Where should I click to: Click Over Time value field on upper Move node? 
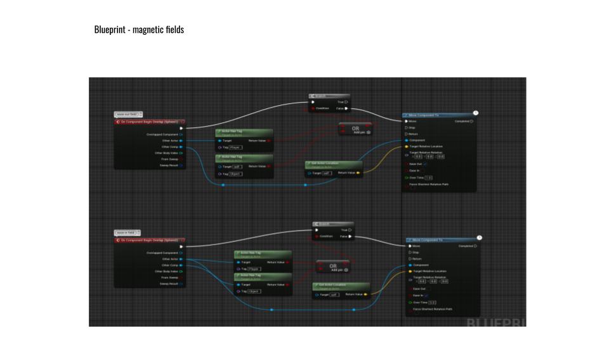(428, 177)
